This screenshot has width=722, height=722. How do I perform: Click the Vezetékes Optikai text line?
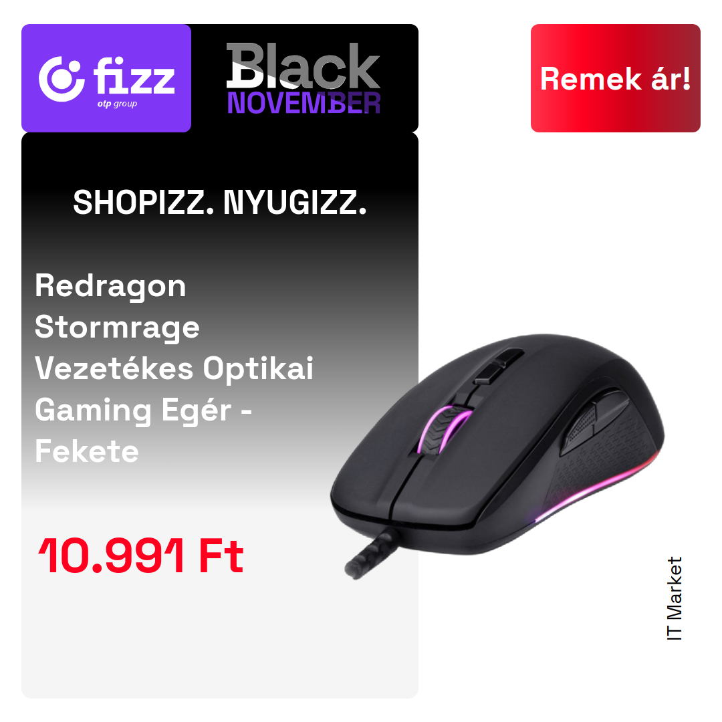(174, 369)
